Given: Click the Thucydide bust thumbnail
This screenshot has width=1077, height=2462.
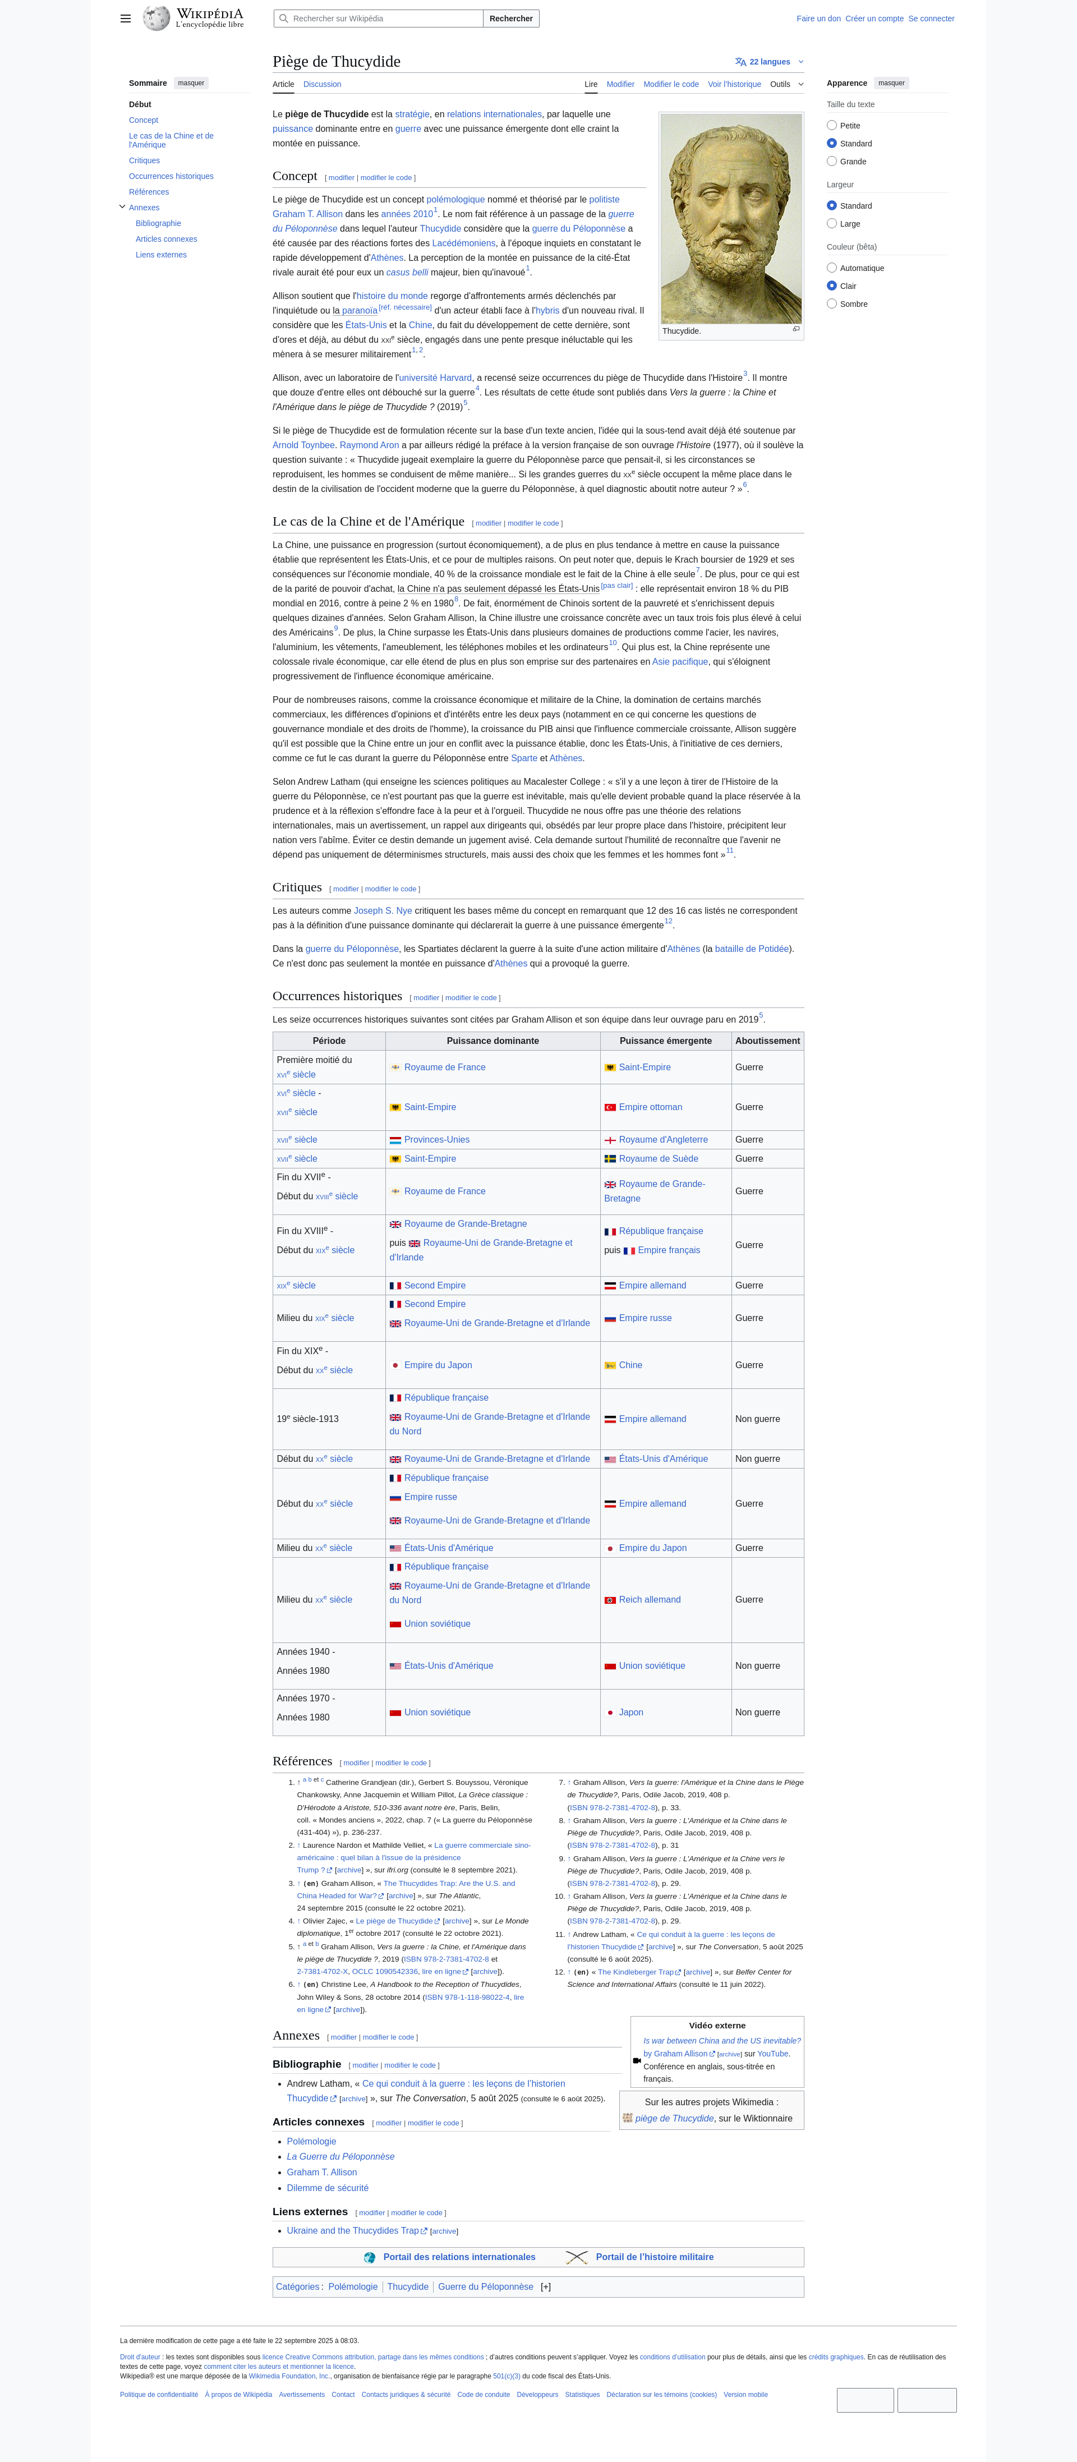Looking at the screenshot, I should coord(731,218).
